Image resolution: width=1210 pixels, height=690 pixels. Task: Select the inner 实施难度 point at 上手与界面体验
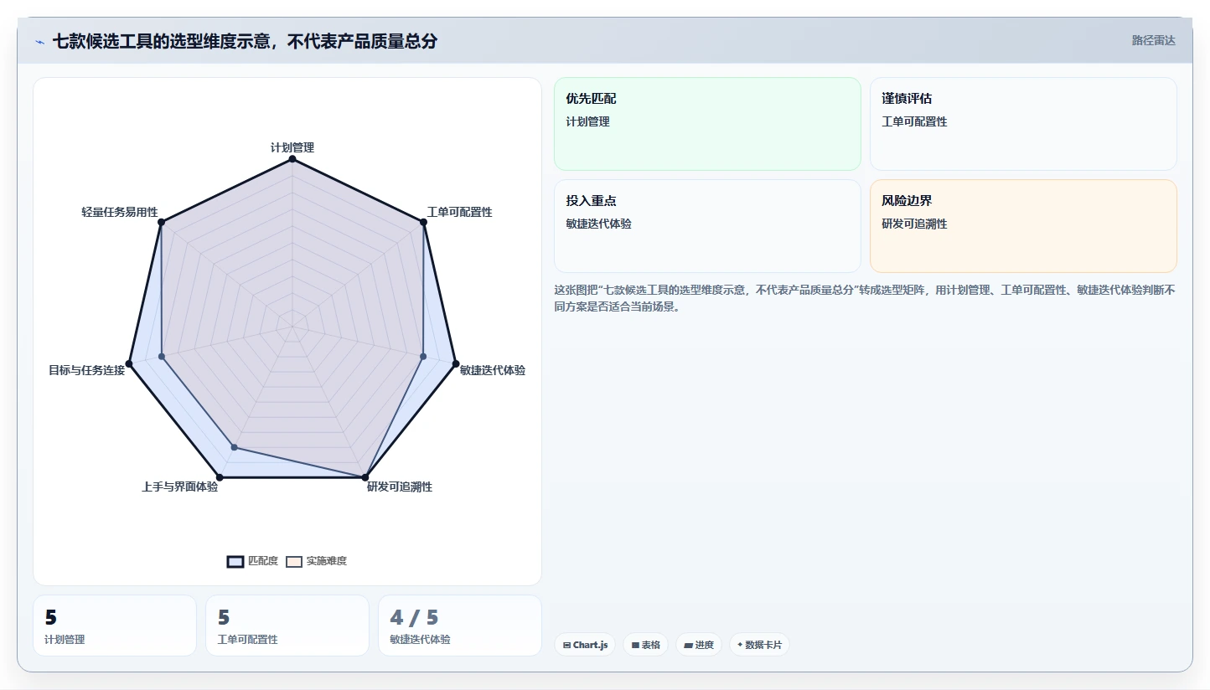[x=234, y=448]
